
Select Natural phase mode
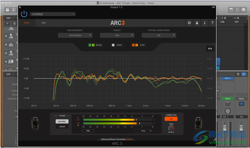click(62, 121)
